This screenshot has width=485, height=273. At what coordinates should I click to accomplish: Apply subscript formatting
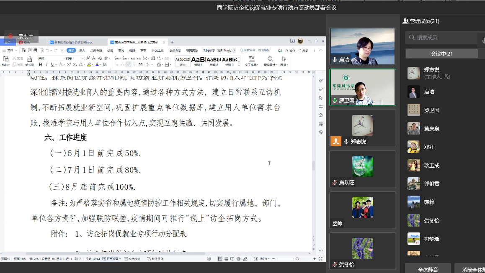75,64
